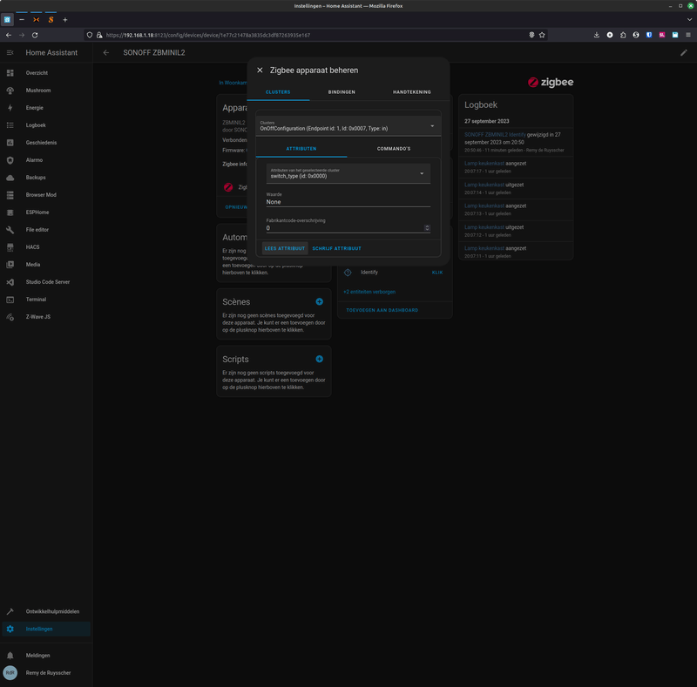Collapse sidebar with the hamburger menu icon

(10, 53)
